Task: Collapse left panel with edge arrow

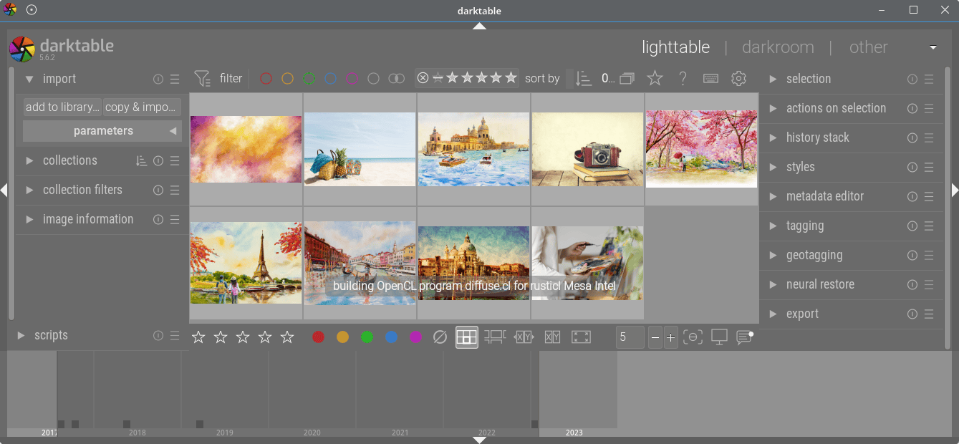Action: (4, 190)
